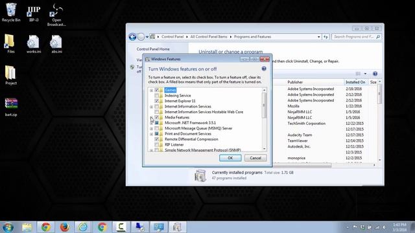Click the Windows Features list scroll-down arrow

pyautogui.click(x=264, y=149)
